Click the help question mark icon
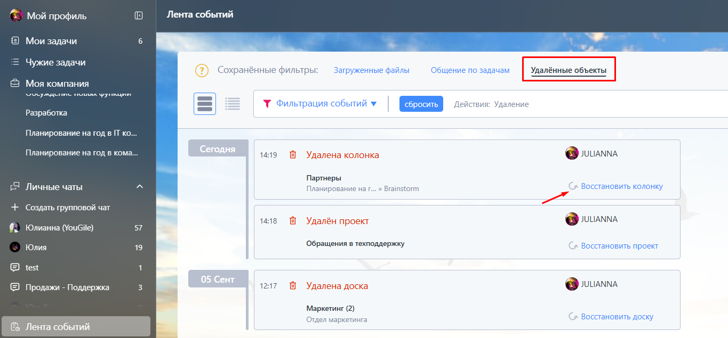 pyautogui.click(x=201, y=70)
